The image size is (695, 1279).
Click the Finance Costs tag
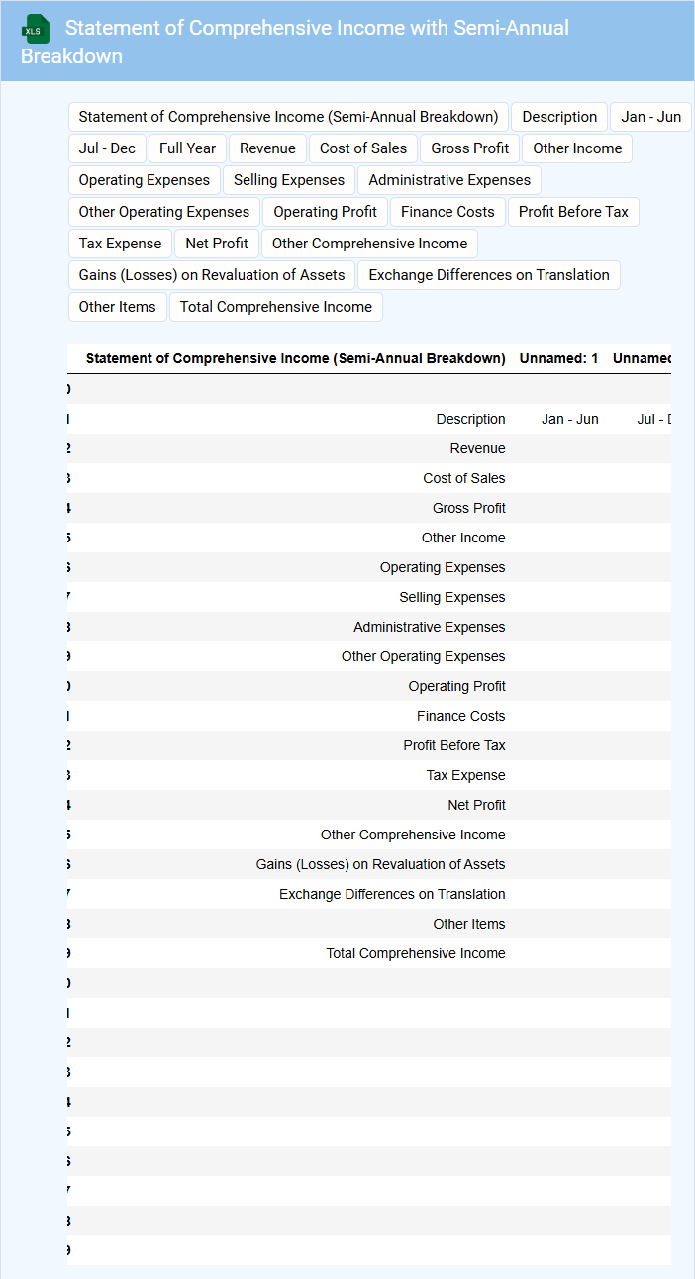point(447,212)
